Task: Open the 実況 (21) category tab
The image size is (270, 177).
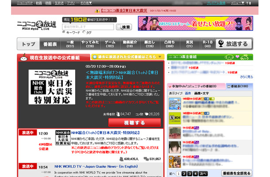Action: 189,44
